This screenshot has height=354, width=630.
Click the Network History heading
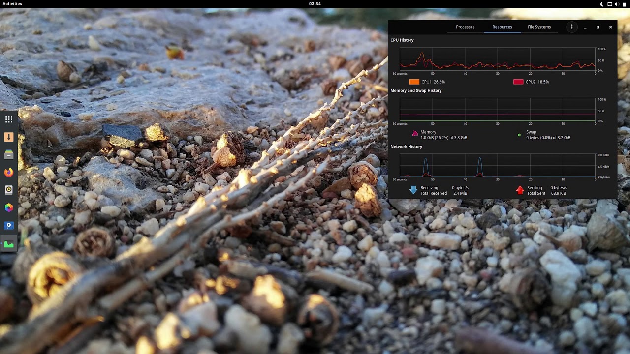click(406, 147)
